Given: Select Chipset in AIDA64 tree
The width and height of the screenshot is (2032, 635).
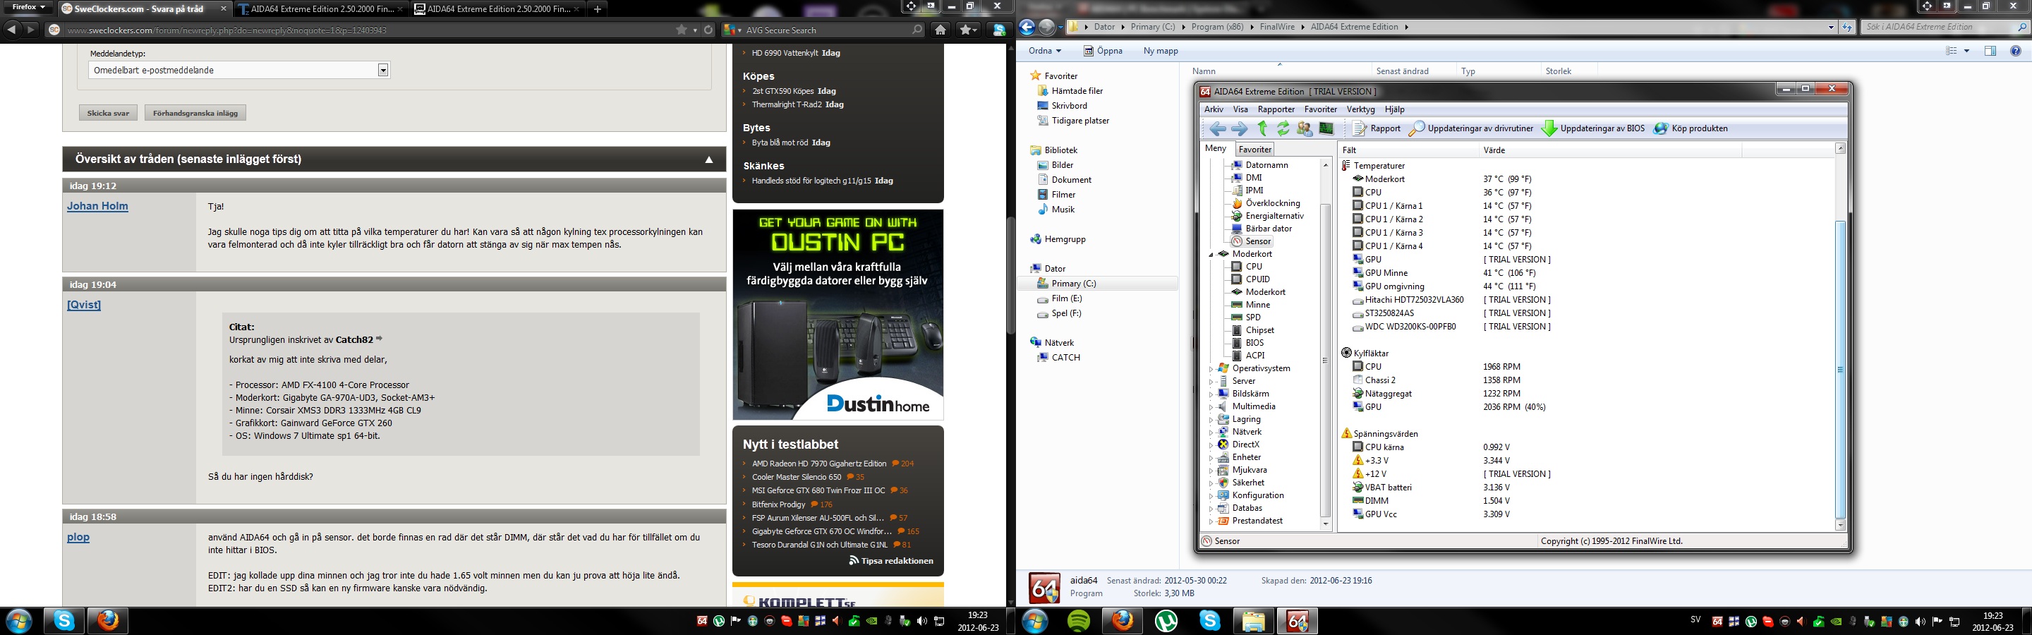Looking at the screenshot, I should pos(1252,329).
